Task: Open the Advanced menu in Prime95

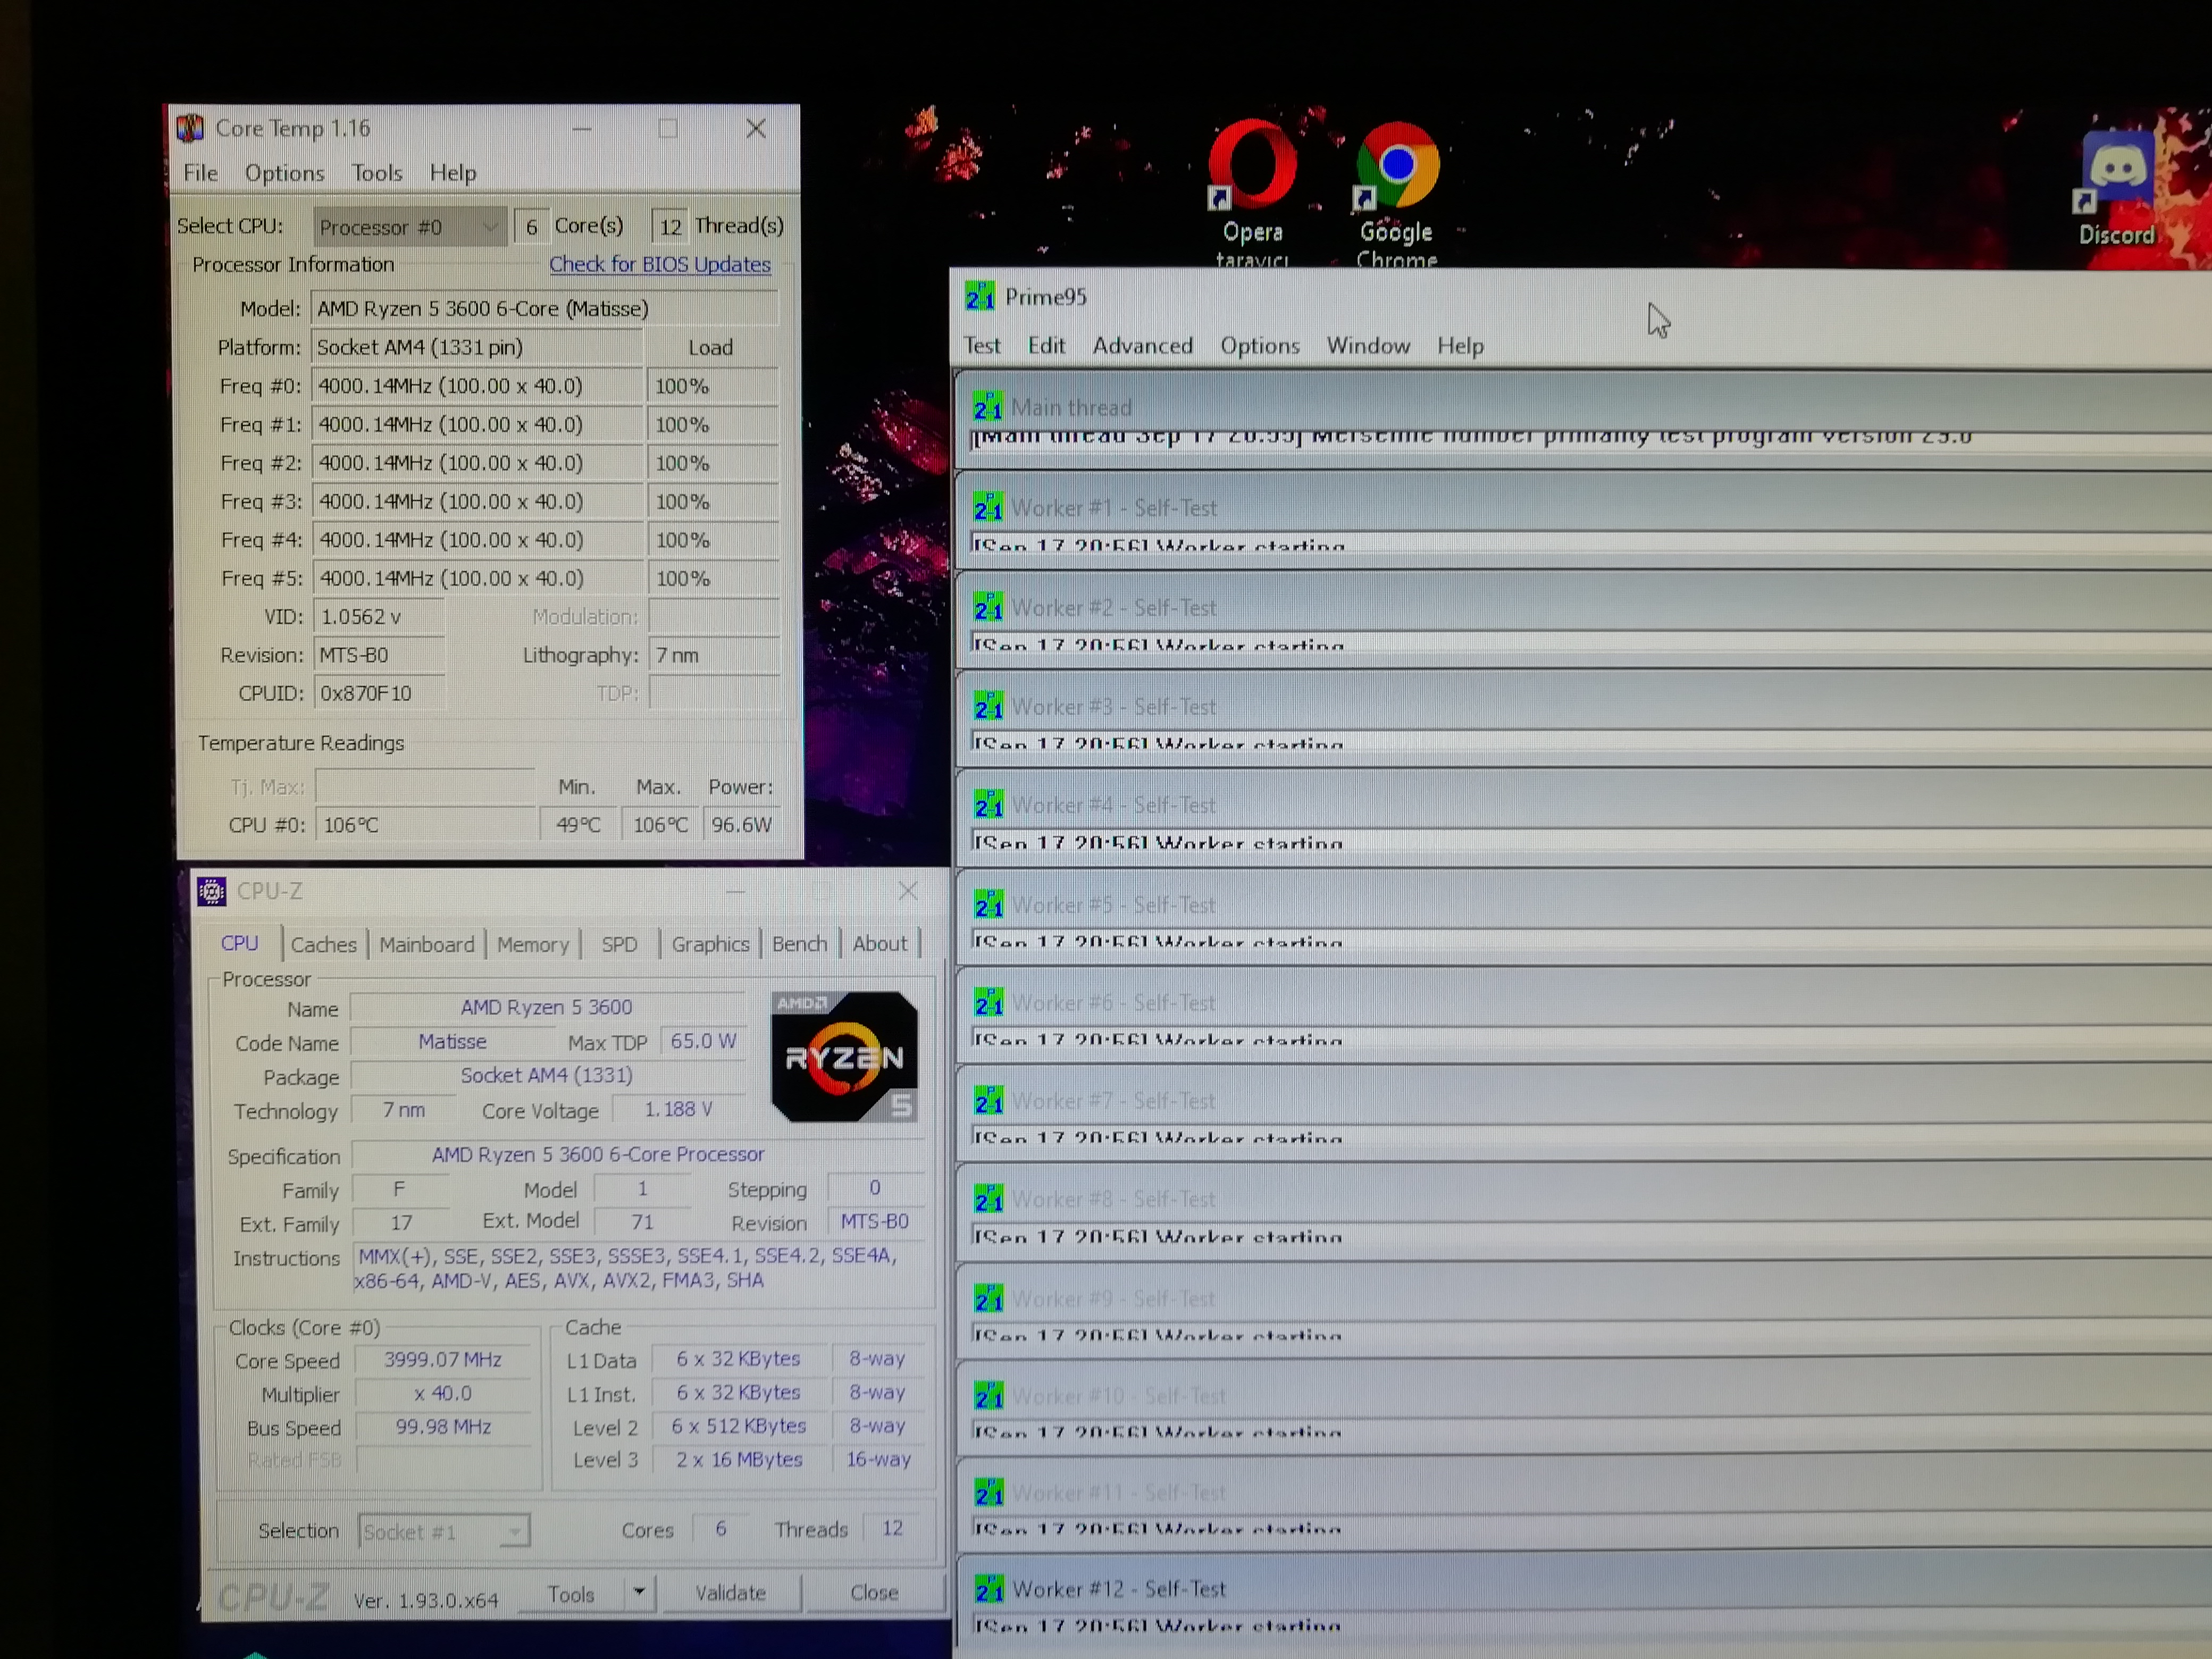Action: (x=1142, y=346)
